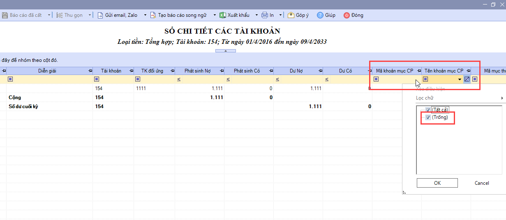Click the Tạo báo cáo song ngữ icon
Screen dimensions: 506x220
(153, 15)
